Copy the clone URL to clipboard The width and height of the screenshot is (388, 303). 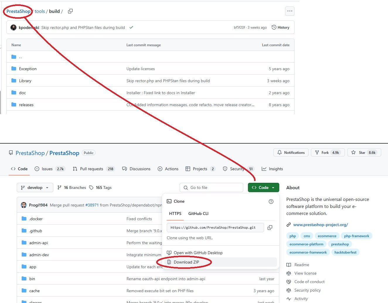coord(270,228)
